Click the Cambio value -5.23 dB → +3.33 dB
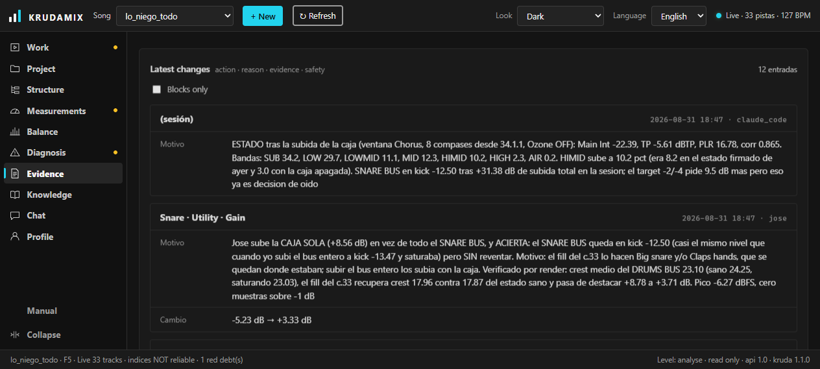The height and width of the screenshot is (369, 820). point(271,320)
